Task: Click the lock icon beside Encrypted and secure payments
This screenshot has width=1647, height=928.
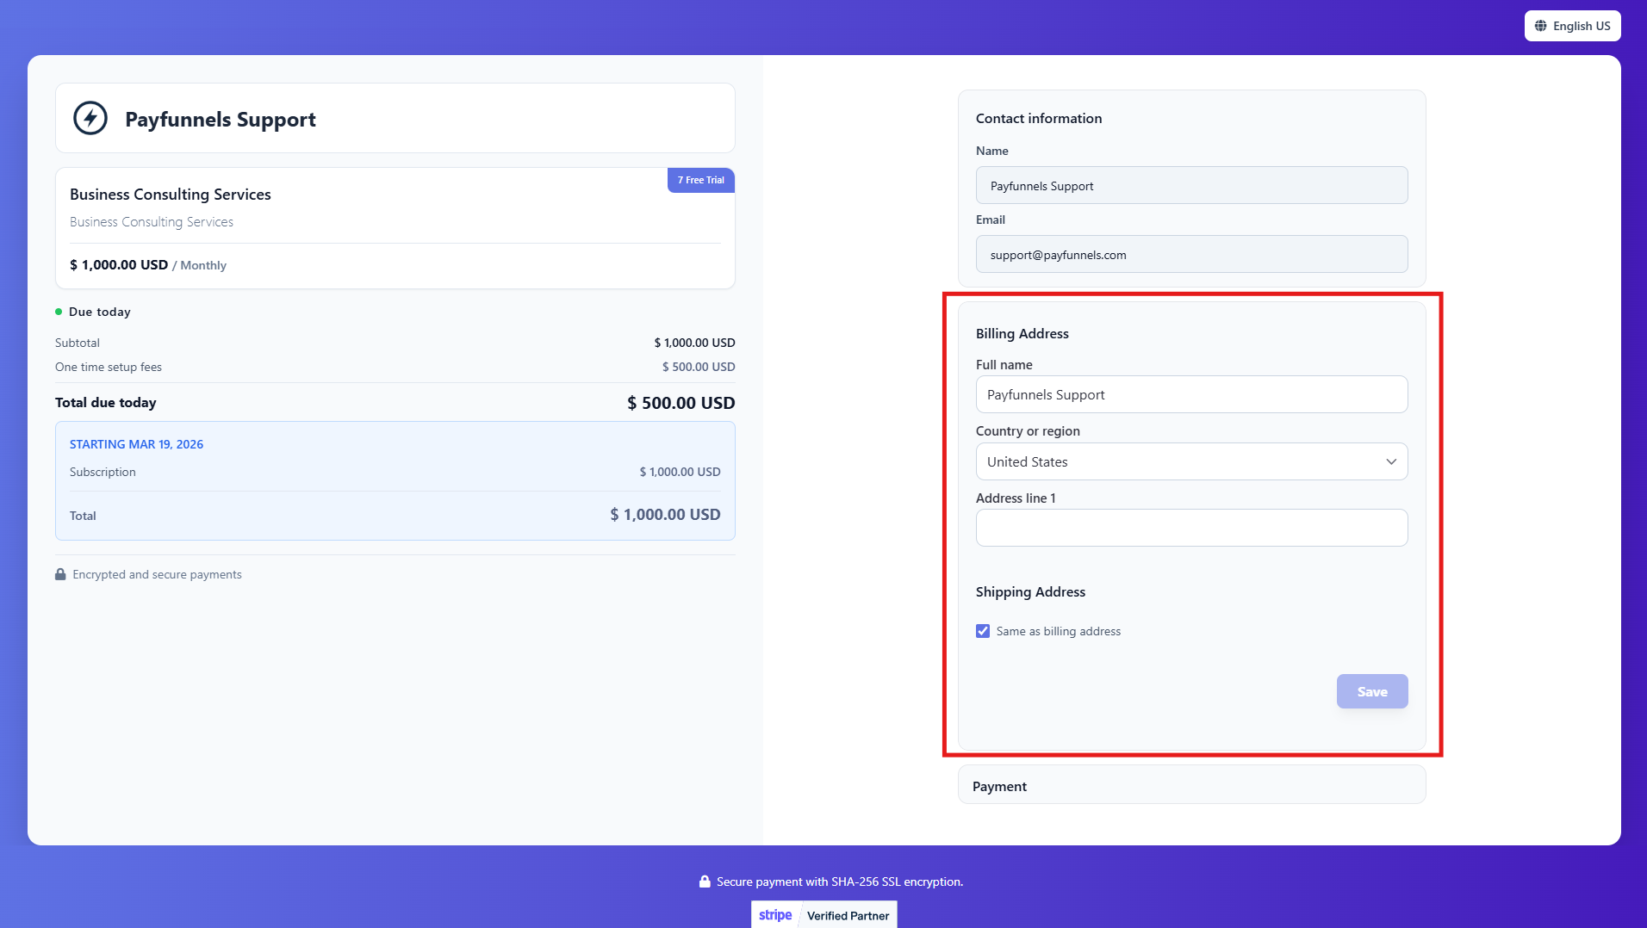Action: 60,574
